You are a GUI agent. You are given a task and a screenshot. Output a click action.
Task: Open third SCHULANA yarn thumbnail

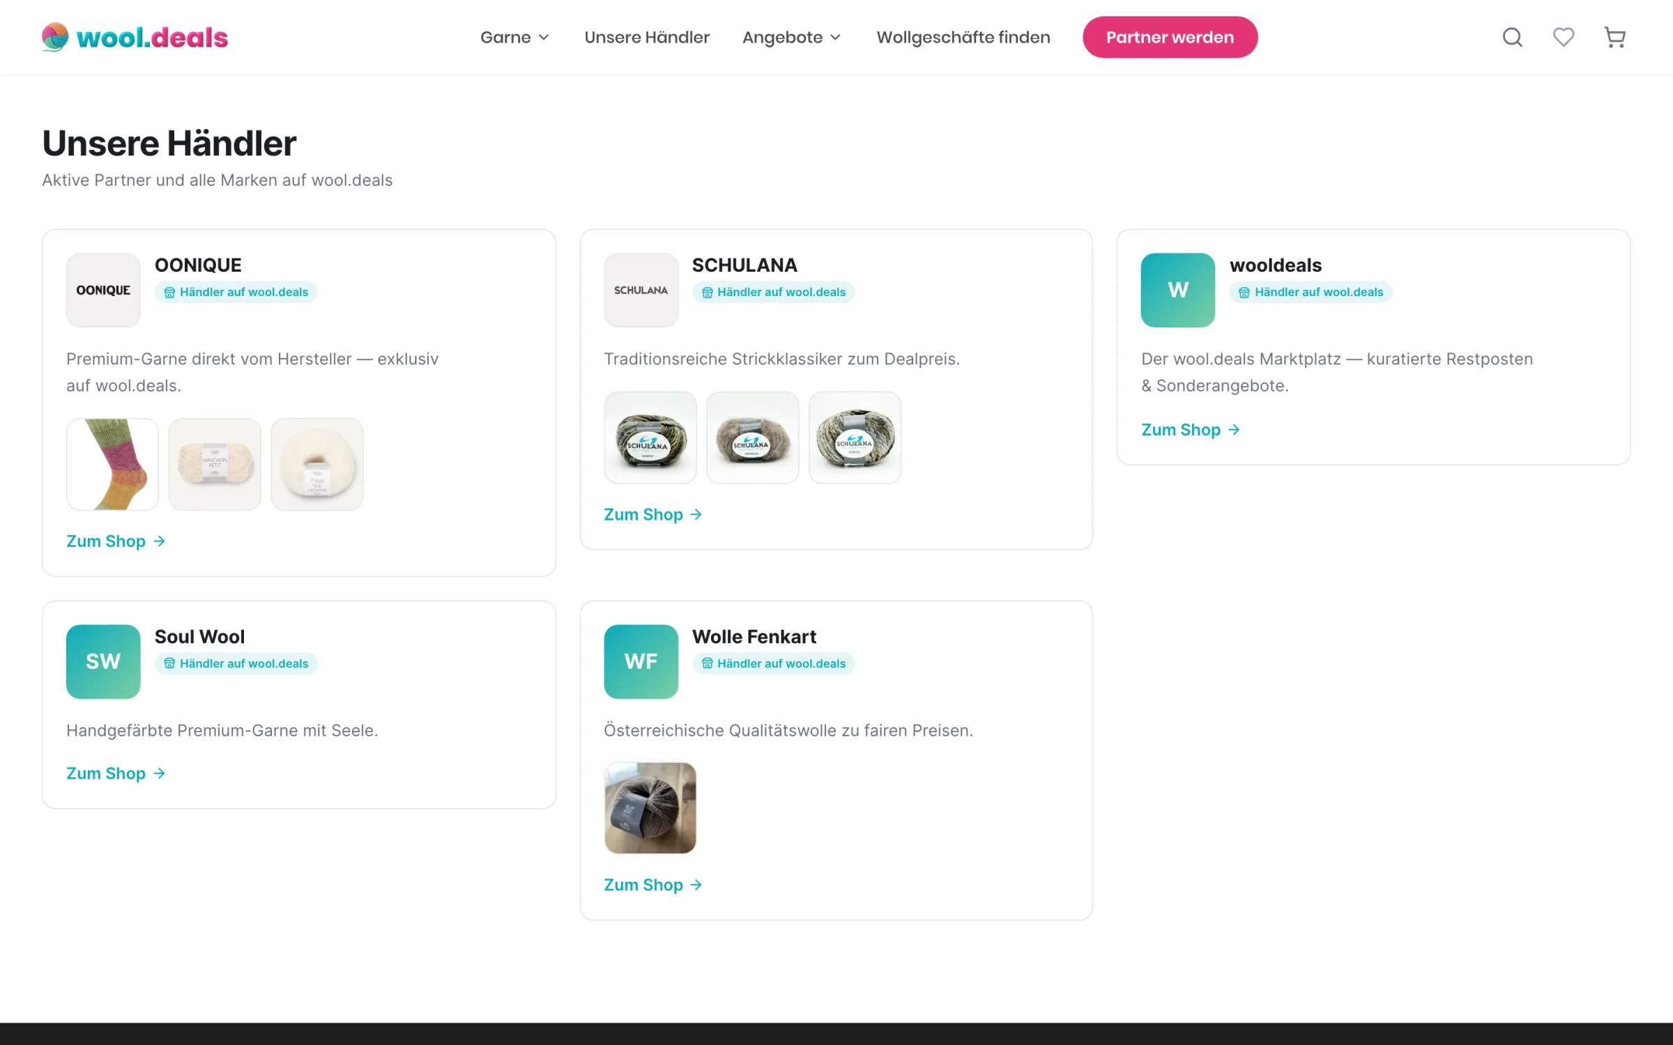(x=855, y=438)
